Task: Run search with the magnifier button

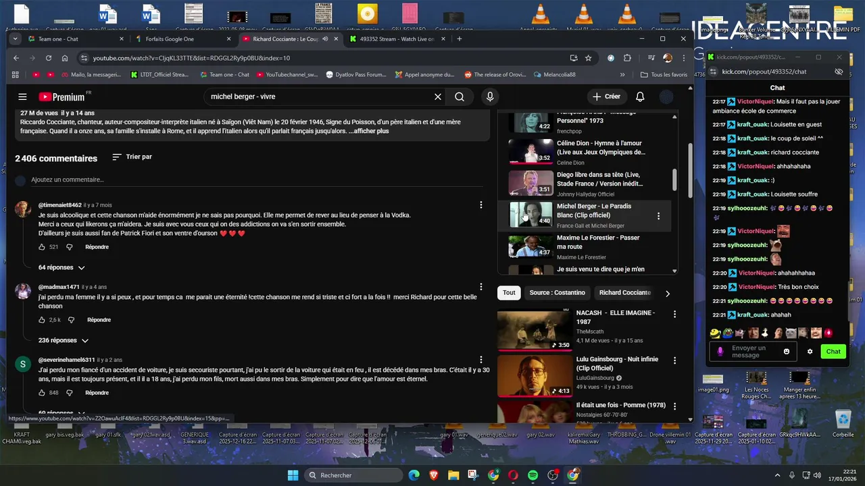Action: pyautogui.click(x=460, y=97)
